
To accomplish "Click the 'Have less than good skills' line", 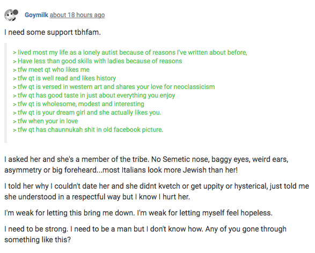I will (x=98, y=61).
